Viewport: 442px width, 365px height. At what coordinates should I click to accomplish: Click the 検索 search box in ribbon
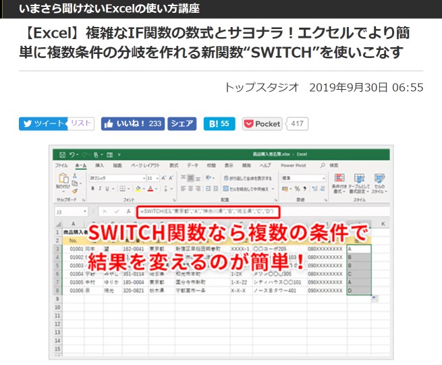pos(329,165)
